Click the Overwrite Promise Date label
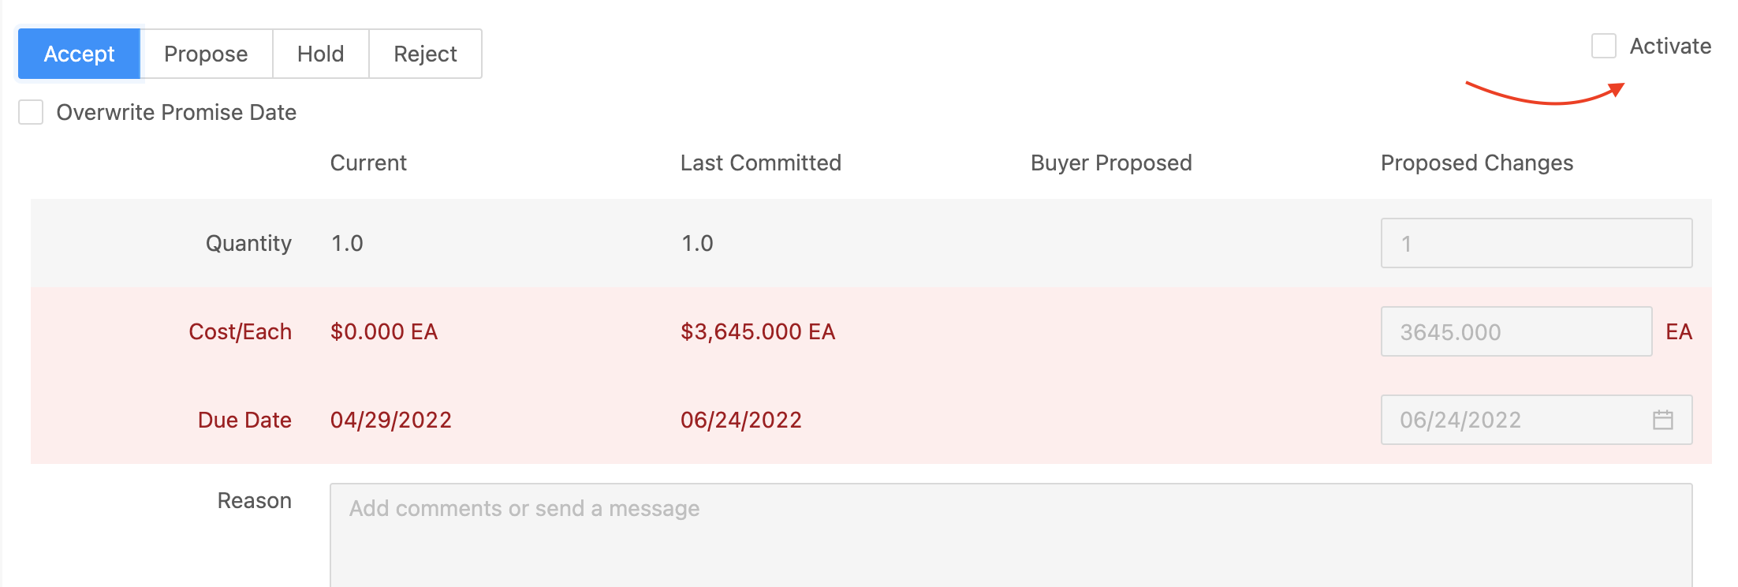 177,112
